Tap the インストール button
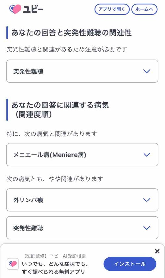 pyautogui.click(x=130, y=264)
